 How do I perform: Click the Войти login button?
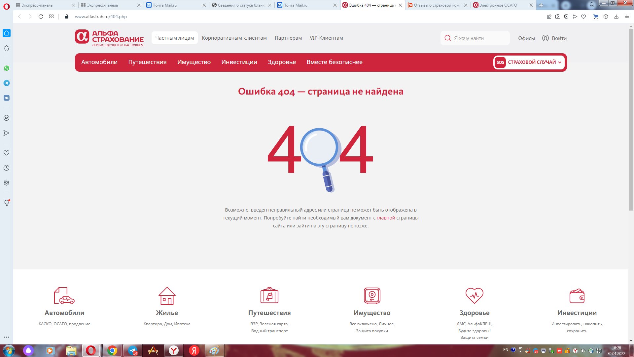(x=555, y=38)
